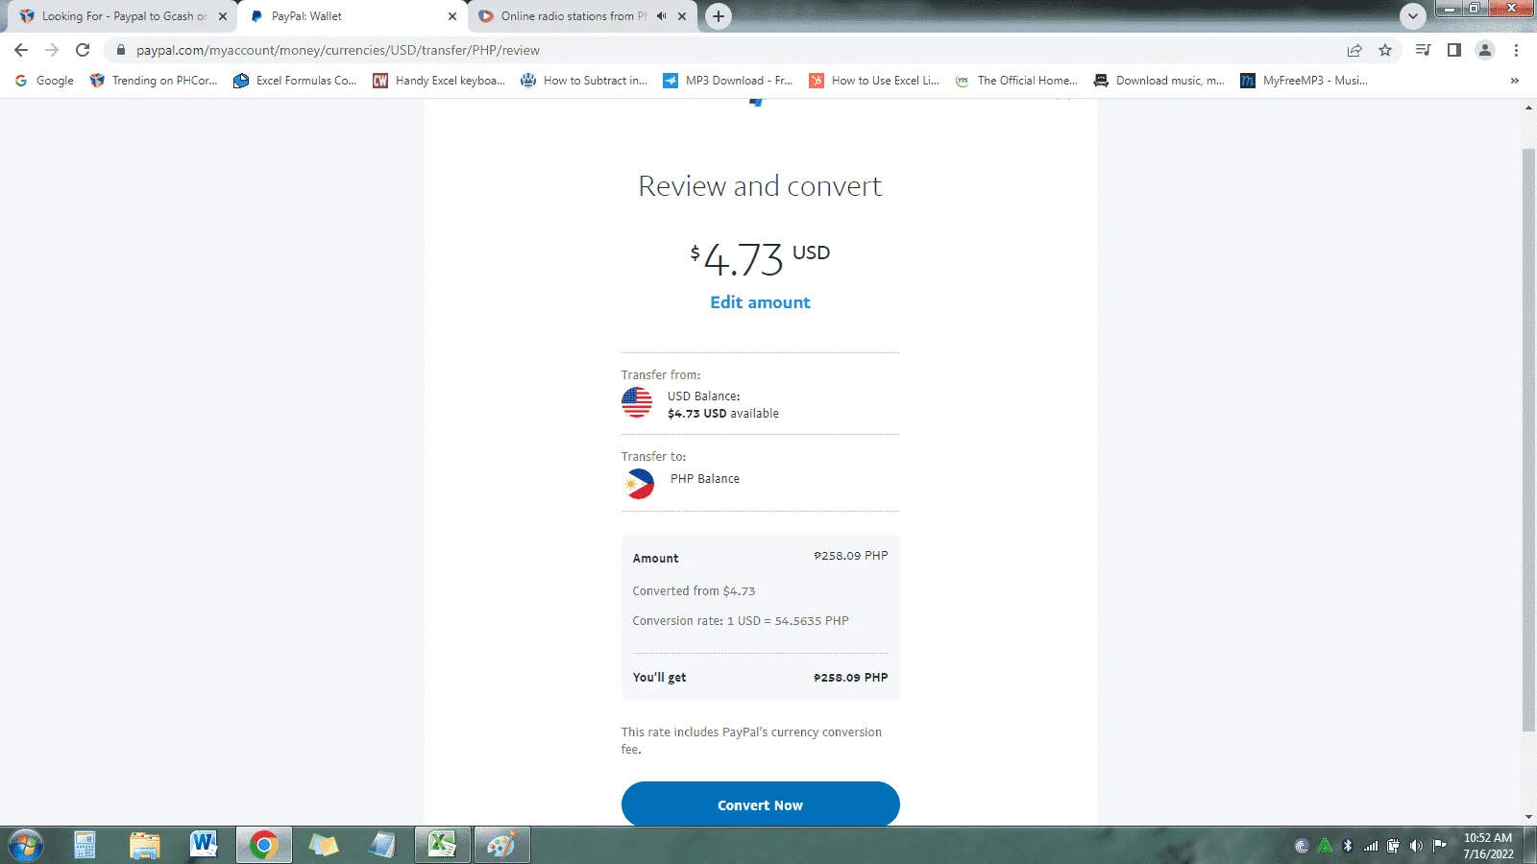Click the Philippine flag icon under Transfer to
The image size is (1537, 864).
tap(638, 483)
